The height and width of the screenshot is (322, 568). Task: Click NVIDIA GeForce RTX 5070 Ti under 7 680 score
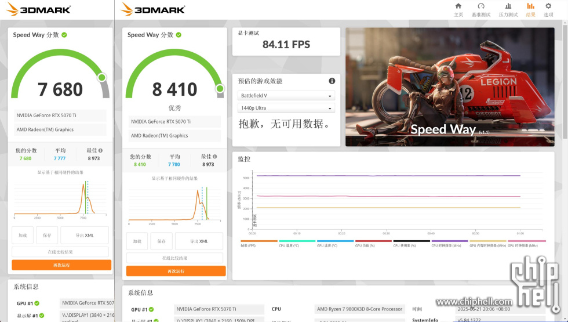(x=60, y=115)
